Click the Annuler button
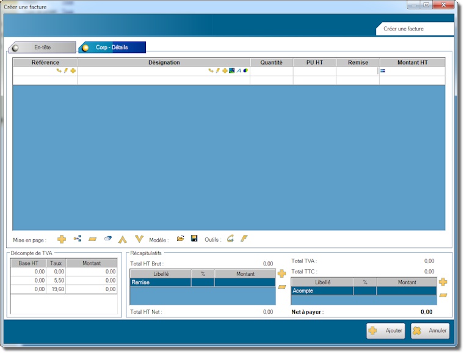The height and width of the screenshot is (354, 464). click(x=430, y=331)
